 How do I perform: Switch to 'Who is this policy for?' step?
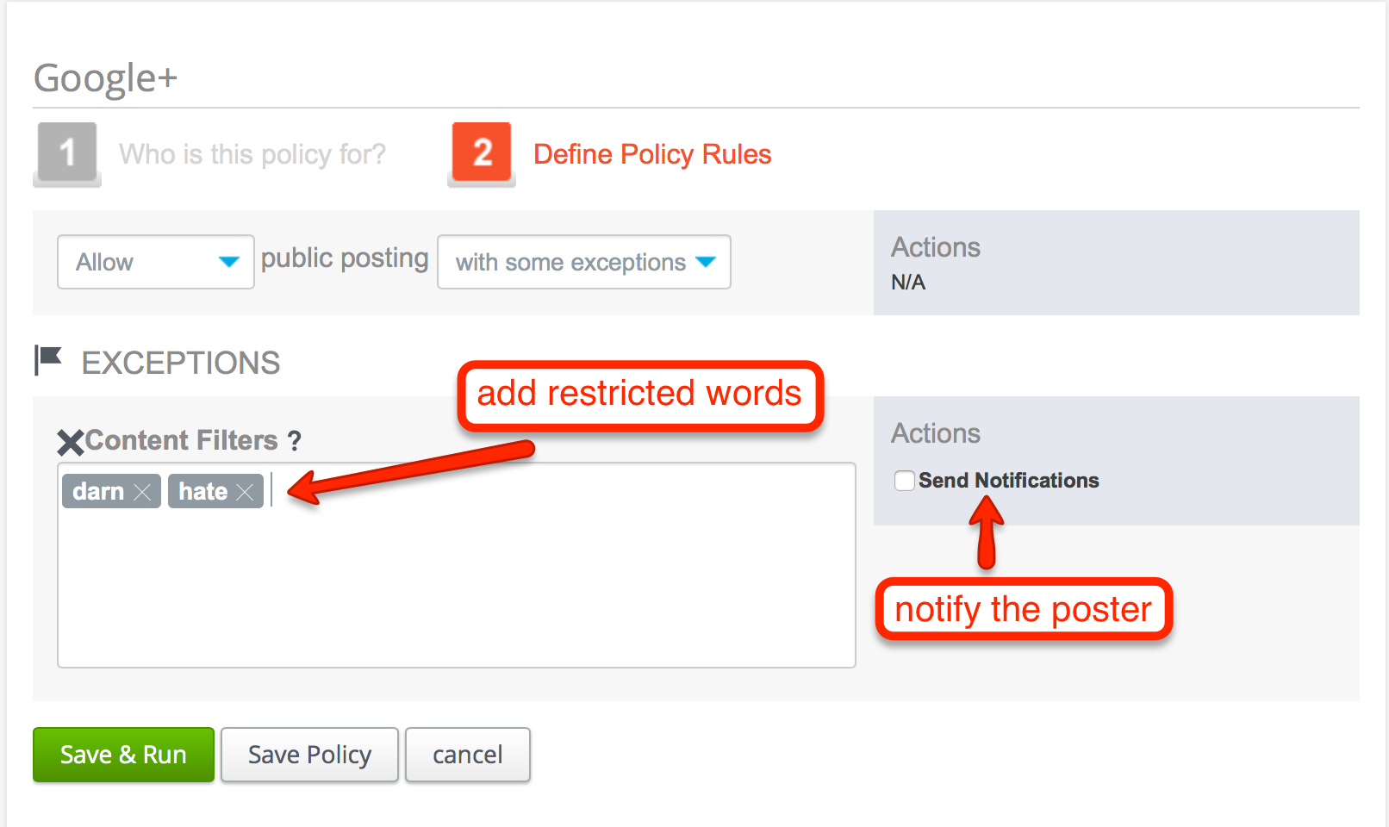click(x=252, y=154)
